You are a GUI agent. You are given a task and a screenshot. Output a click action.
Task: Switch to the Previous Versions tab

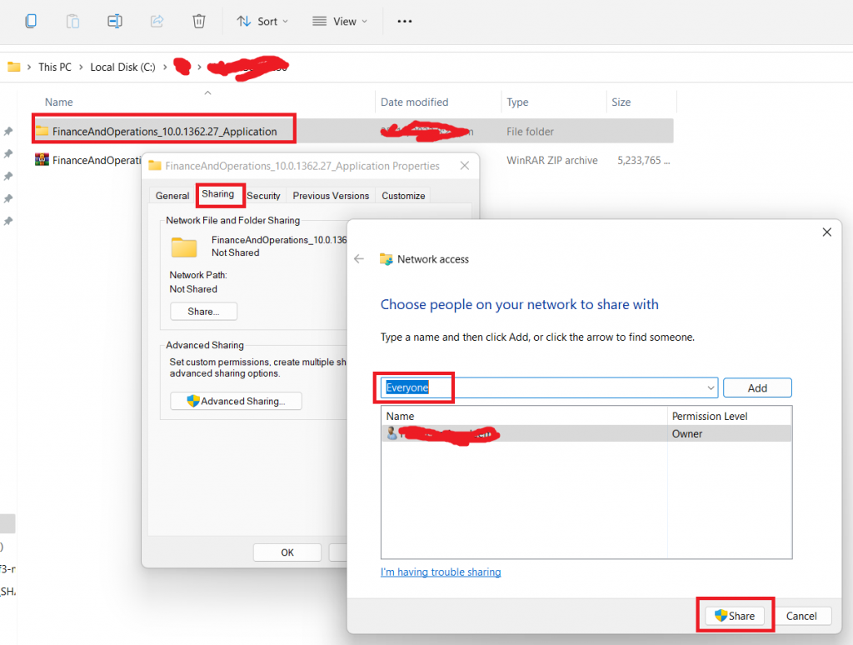pyautogui.click(x=330, y=195)
